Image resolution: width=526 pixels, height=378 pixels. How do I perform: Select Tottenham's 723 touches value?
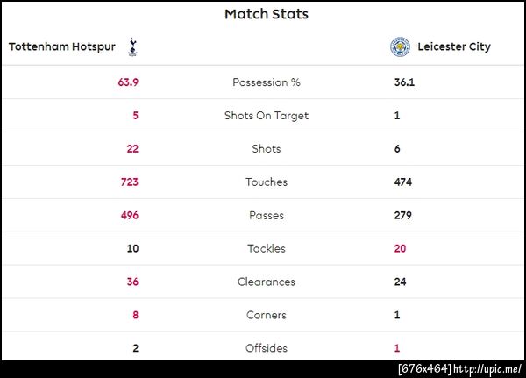pyautogui.click(x=130, y=182)
